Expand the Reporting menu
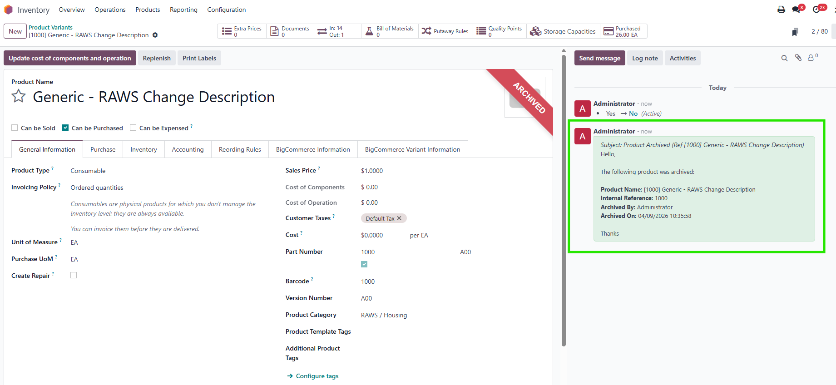The width and height of the screenshot is (836, 385). (183, 10)
